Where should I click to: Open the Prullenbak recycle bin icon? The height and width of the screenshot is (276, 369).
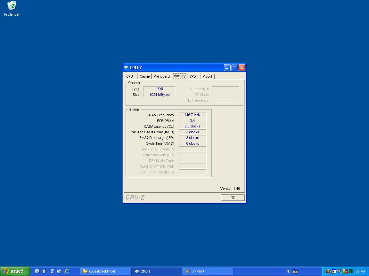(x=12, y=8)
